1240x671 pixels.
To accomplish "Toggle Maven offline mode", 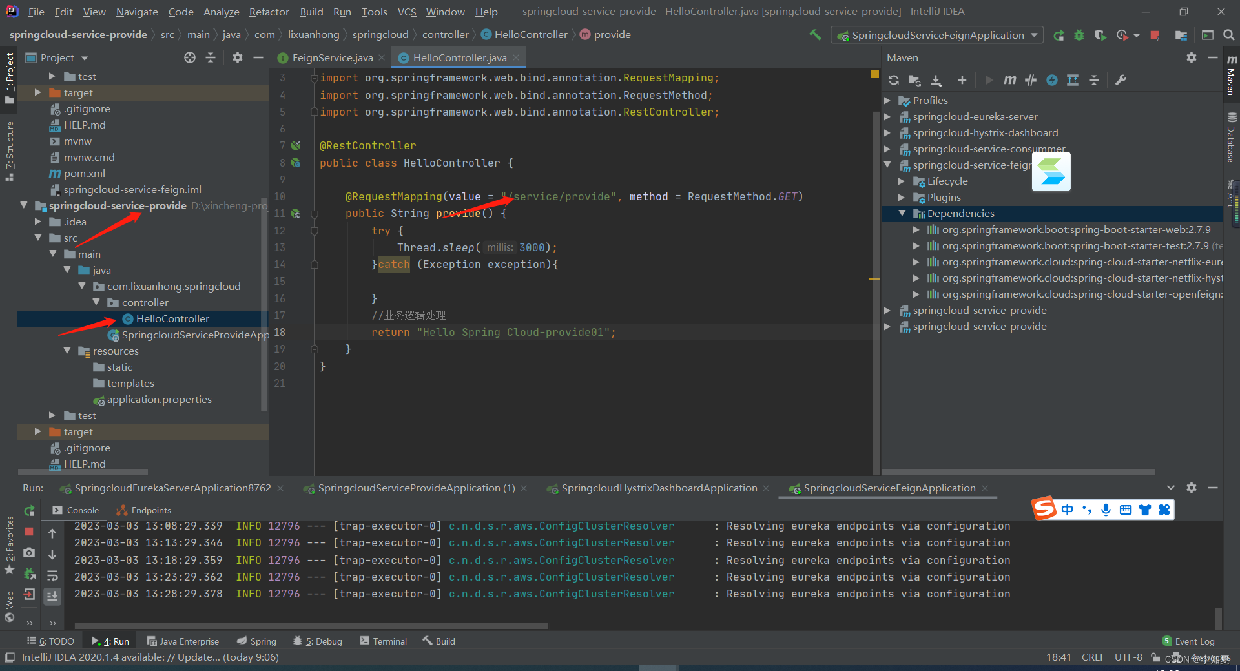I will tap(1031, 80).
